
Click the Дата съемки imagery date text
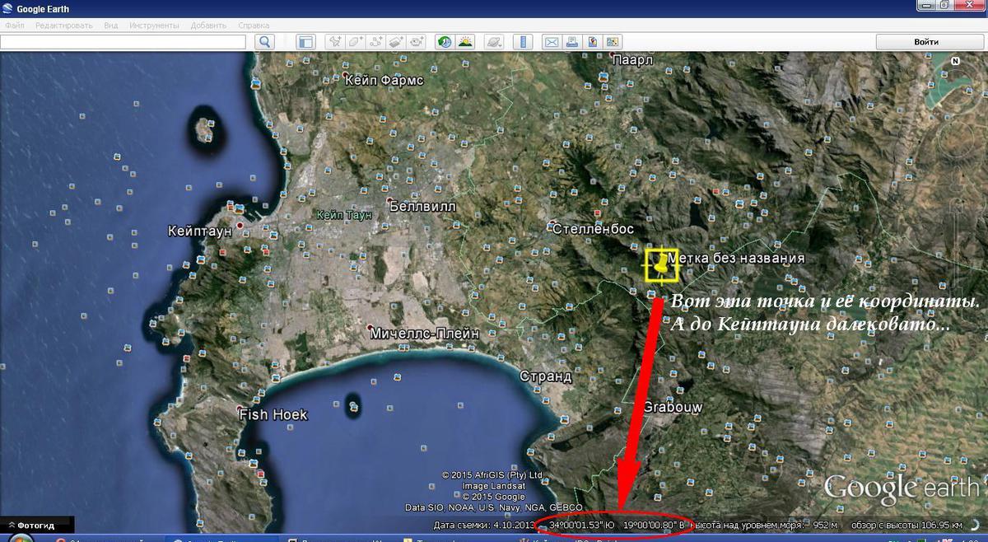485,525
